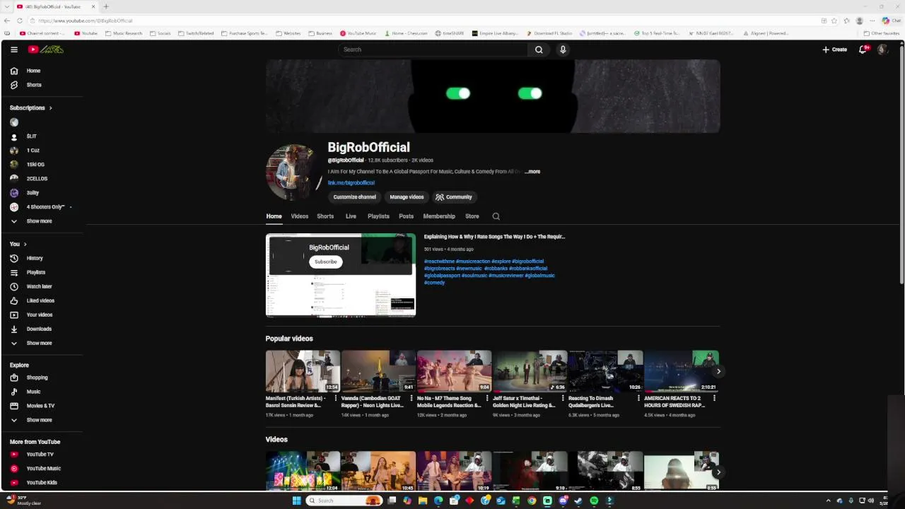Click the YouTube logo

point(46,49)
